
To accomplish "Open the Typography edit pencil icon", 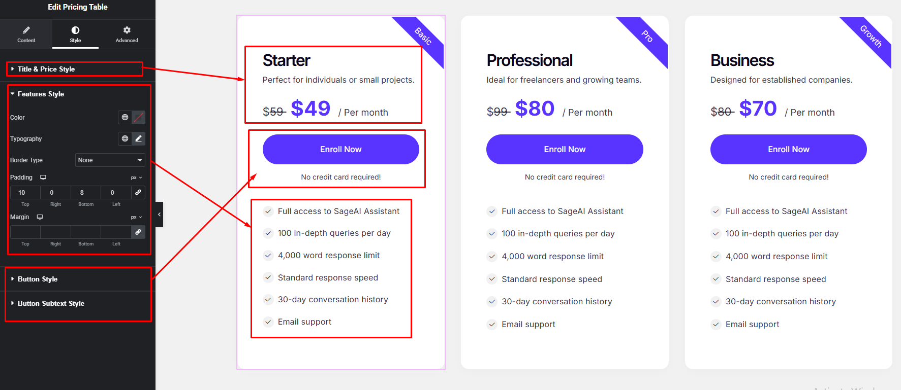I will (138, 139).
